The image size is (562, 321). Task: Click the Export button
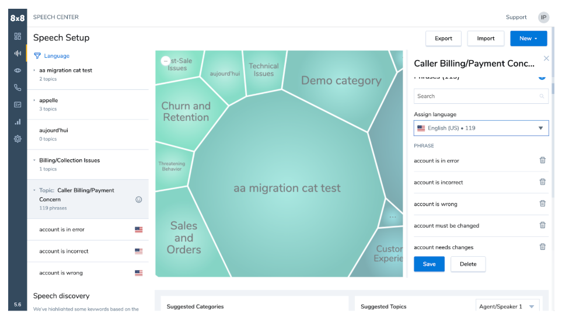(x=444, y=39)
